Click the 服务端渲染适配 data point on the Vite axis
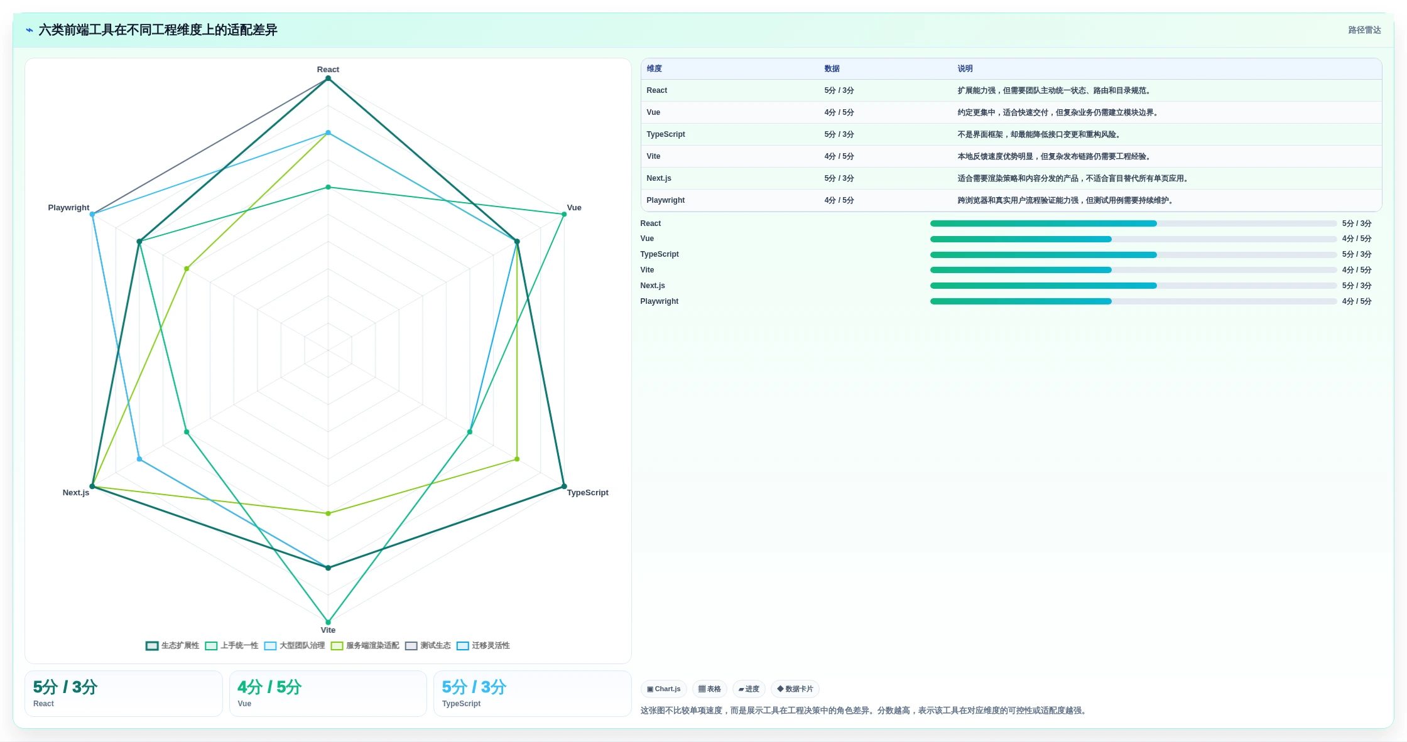Screen dimensions: 1407x742 (x=328, y=513)
